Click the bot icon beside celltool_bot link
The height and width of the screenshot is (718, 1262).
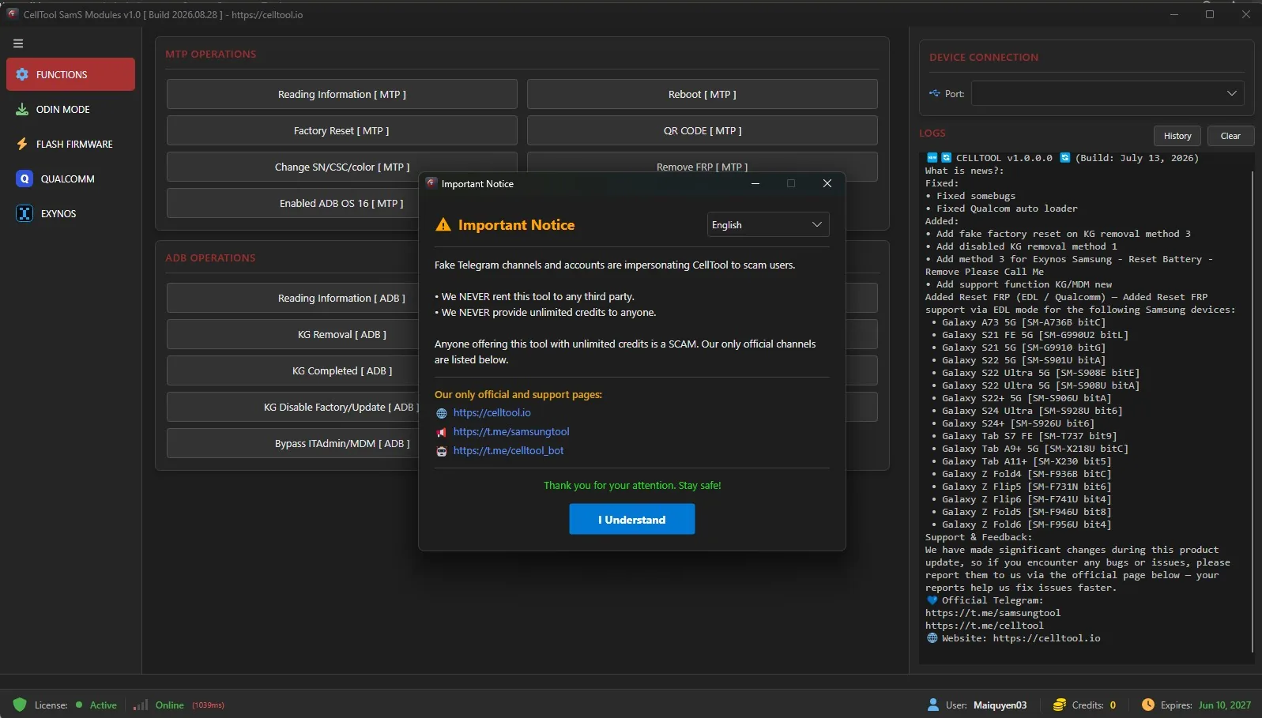tap(442, 451)
